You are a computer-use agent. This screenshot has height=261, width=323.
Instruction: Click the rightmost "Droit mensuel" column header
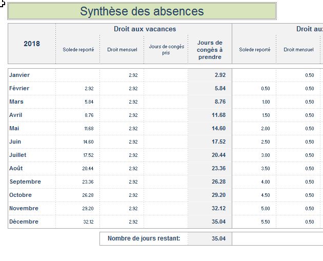tap(298, 50)
